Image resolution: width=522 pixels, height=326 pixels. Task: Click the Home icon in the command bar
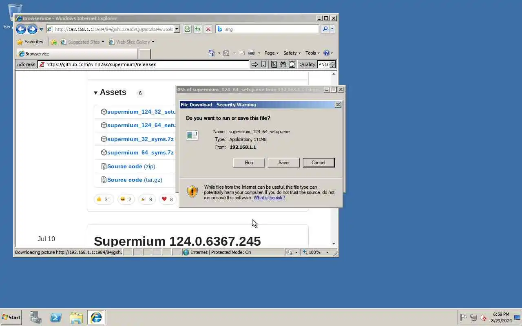point(211,53)
